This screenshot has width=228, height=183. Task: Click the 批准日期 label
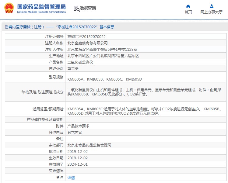coord(56,152)
